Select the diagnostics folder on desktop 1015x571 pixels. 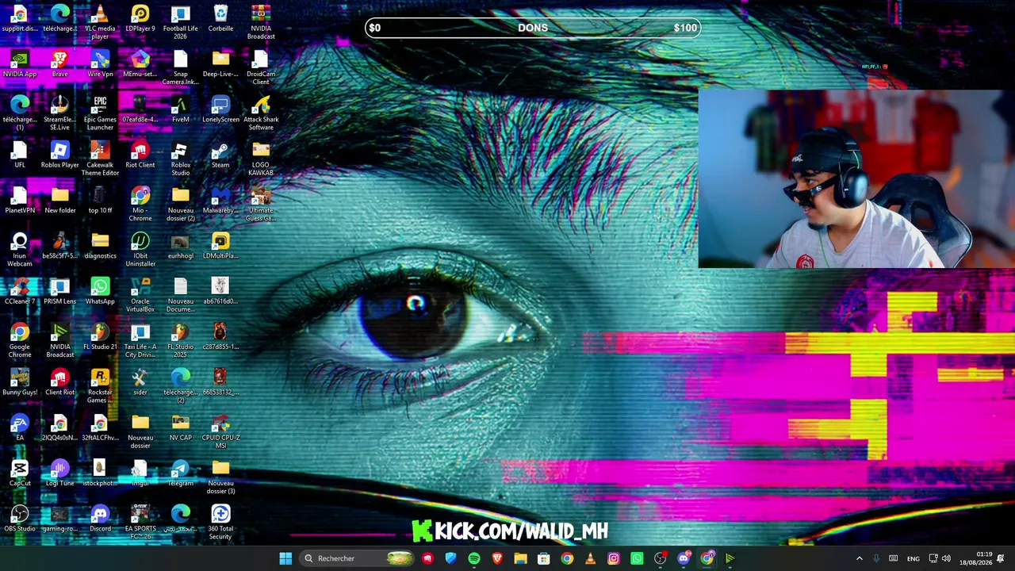coord(100,246)
